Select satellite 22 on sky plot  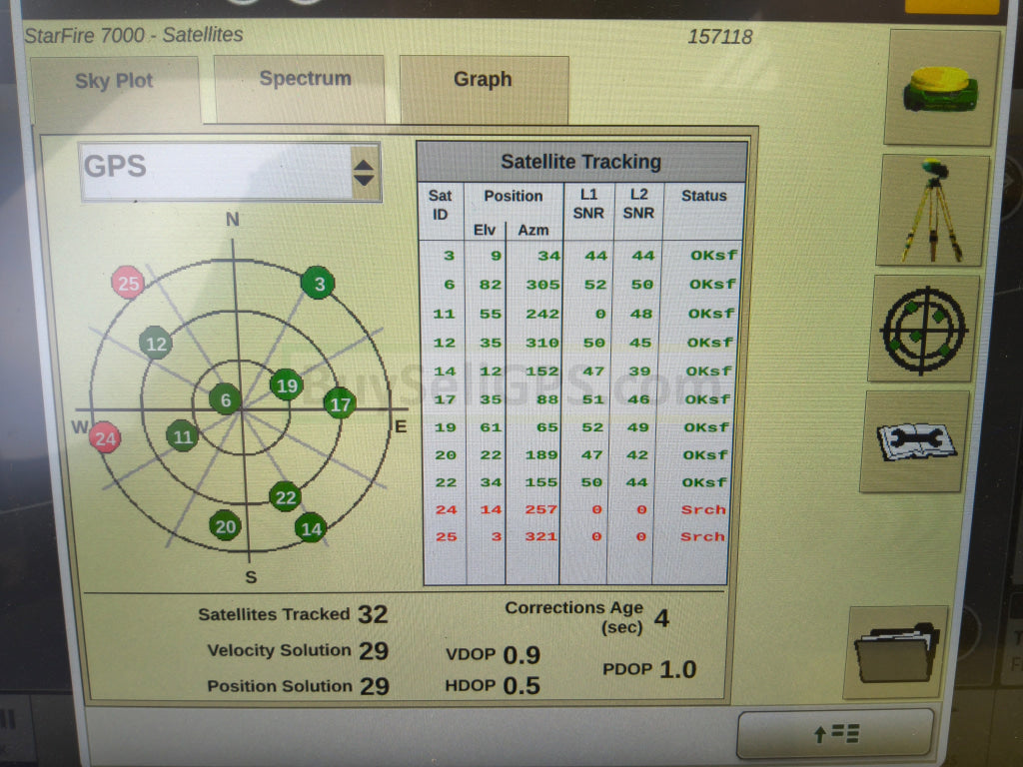click(285, 497)
